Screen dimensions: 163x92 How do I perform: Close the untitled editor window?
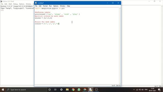click(x=118, y=3)
